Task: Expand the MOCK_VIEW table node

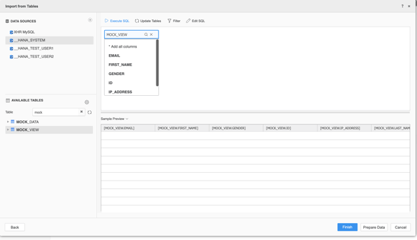Action: click(x=8, y=130)
